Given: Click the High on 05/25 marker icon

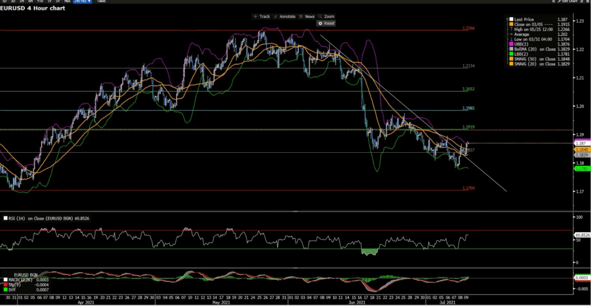Looking at the screenshot, I should coord(511,29).
